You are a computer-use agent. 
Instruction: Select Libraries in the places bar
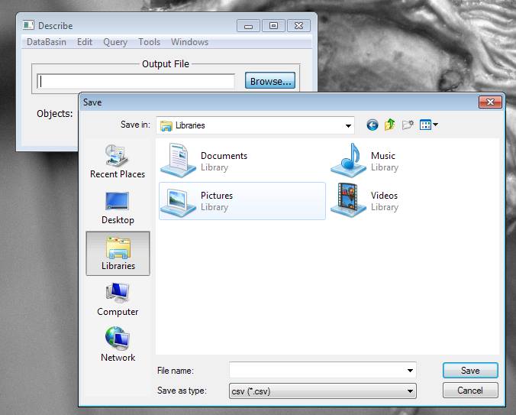tap(118, 254)
